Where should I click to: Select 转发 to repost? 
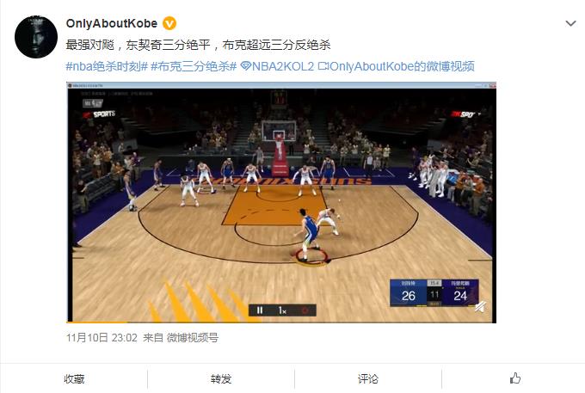click(221, 379)
